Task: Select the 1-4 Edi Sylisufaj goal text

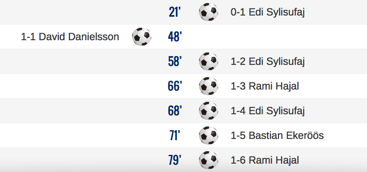Action: (x=267, y=111)
